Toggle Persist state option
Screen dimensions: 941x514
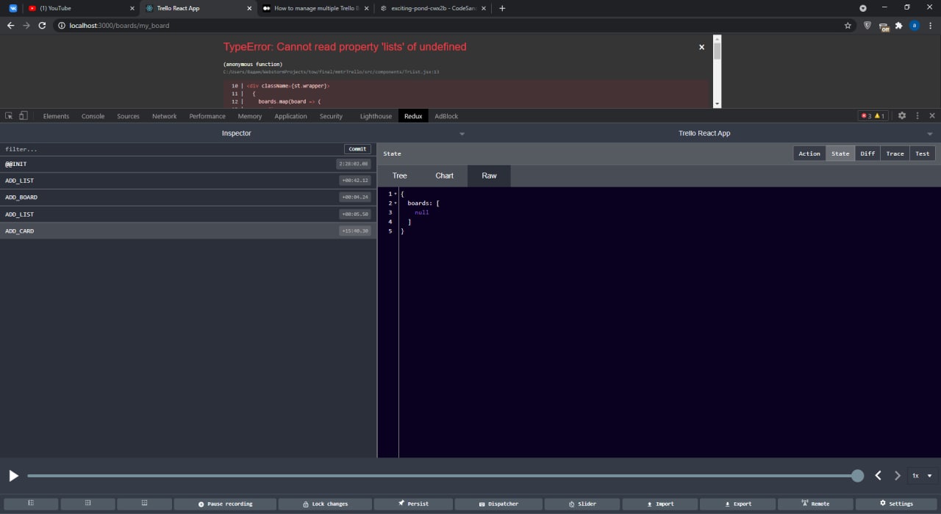413,504
